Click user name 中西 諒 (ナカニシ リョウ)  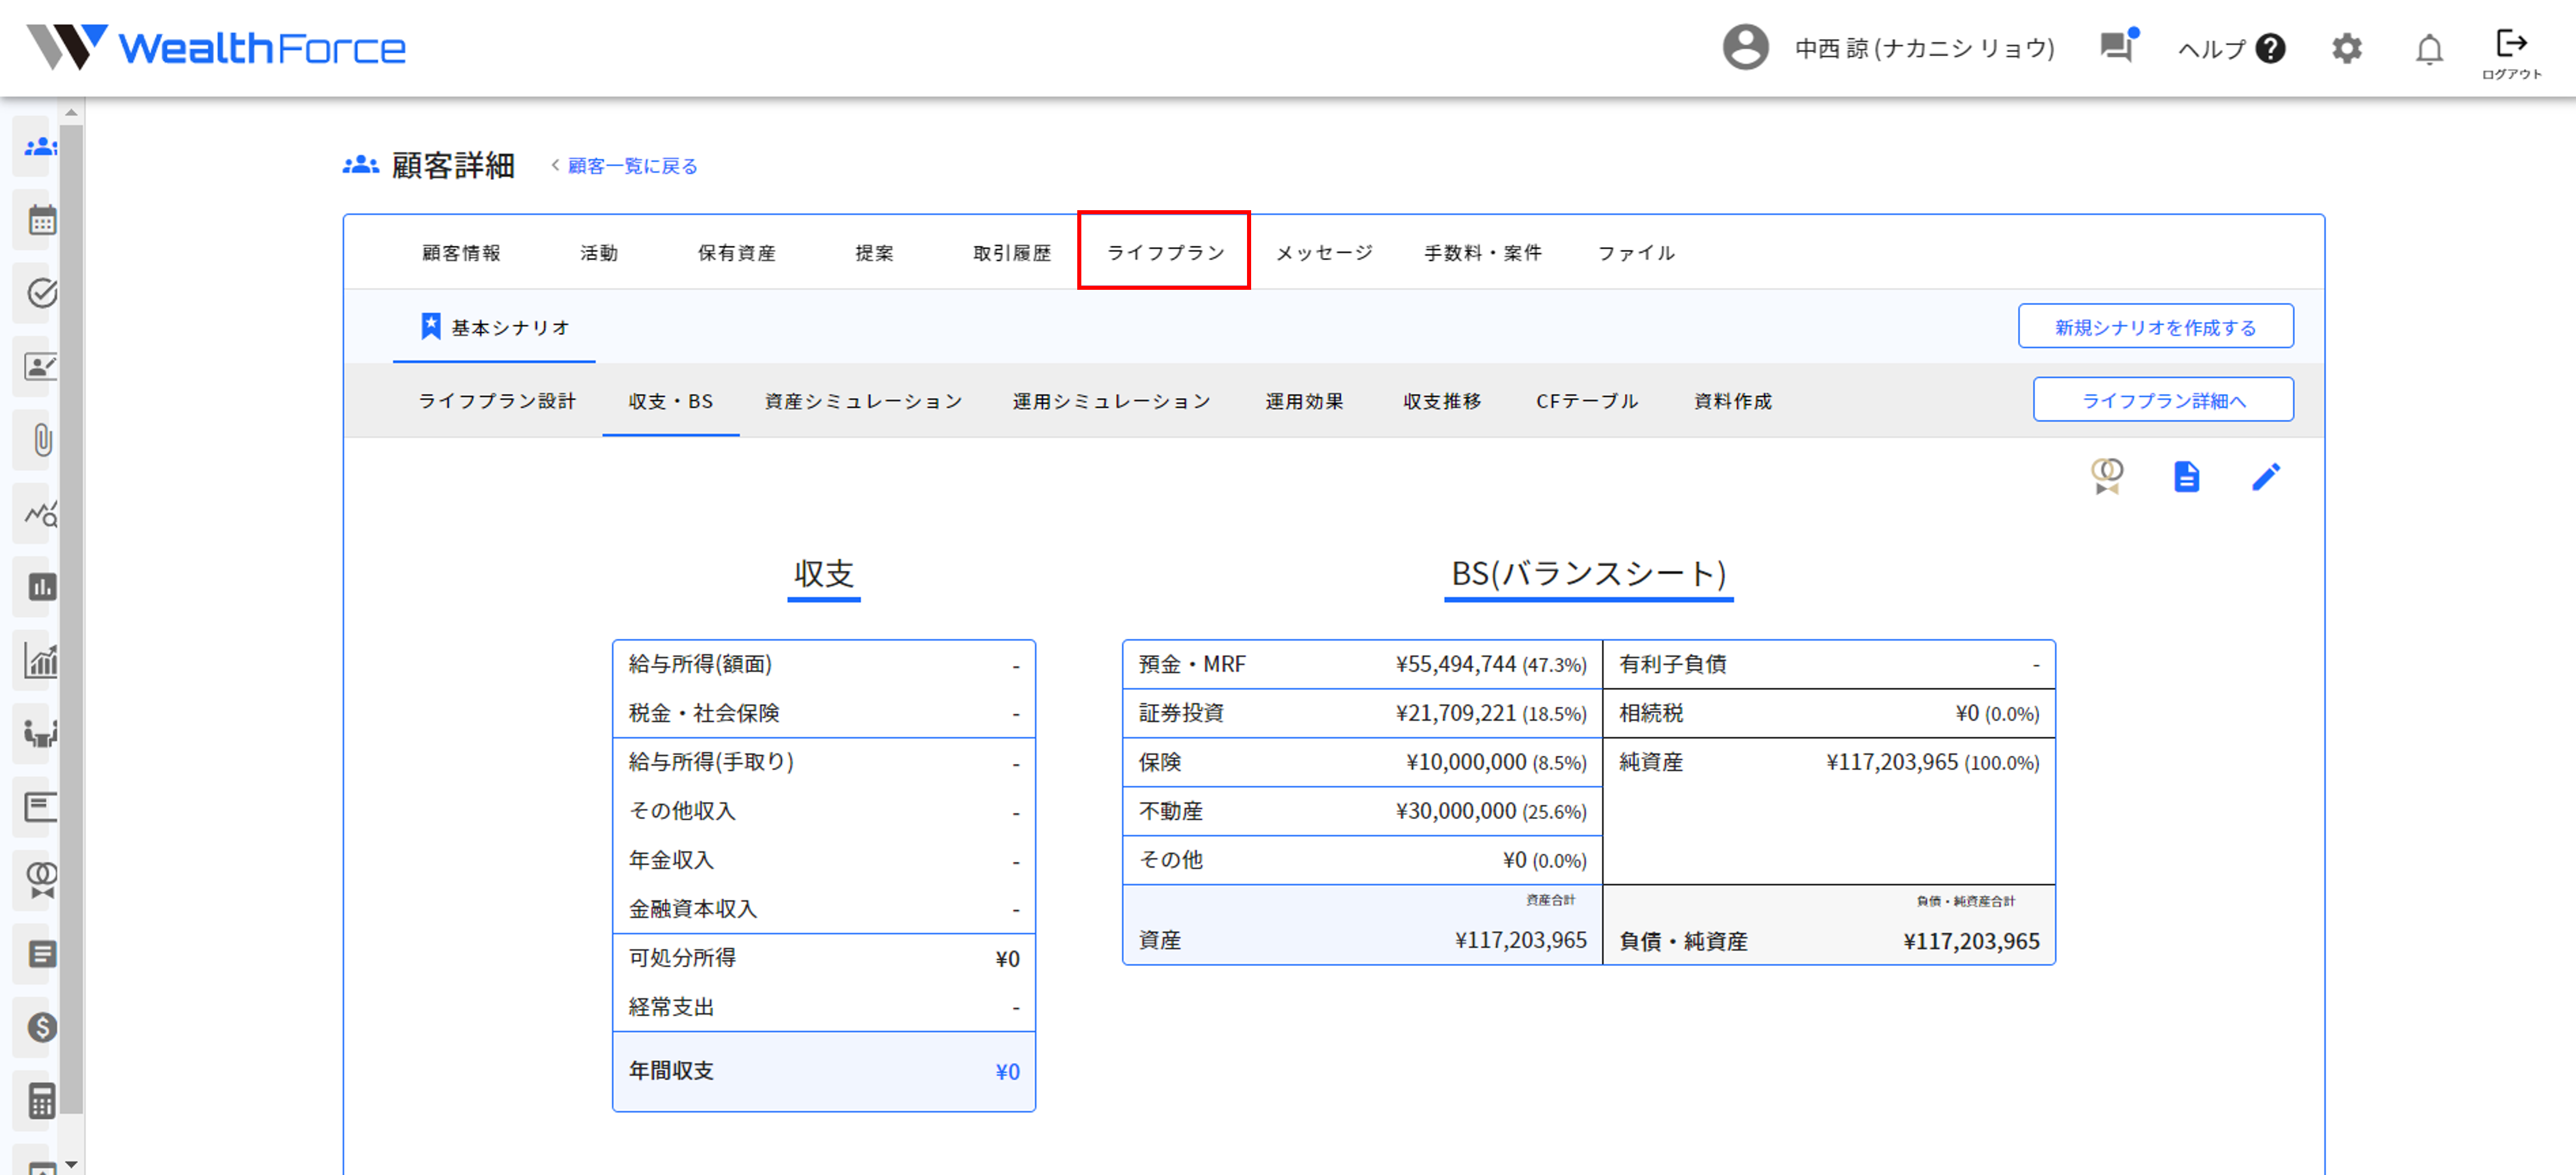1924,48
